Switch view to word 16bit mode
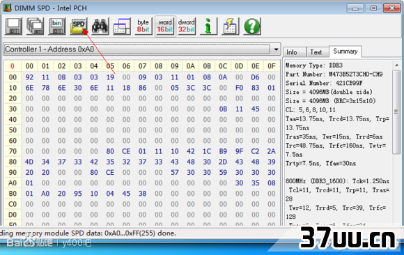The height and width of the screenshot is (255, 404). [x=165, y=26]
